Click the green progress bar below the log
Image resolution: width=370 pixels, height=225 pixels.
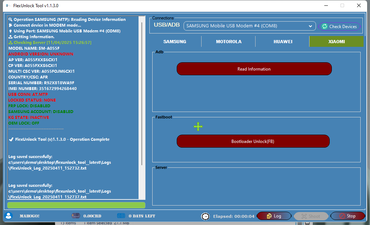(76, 205)
